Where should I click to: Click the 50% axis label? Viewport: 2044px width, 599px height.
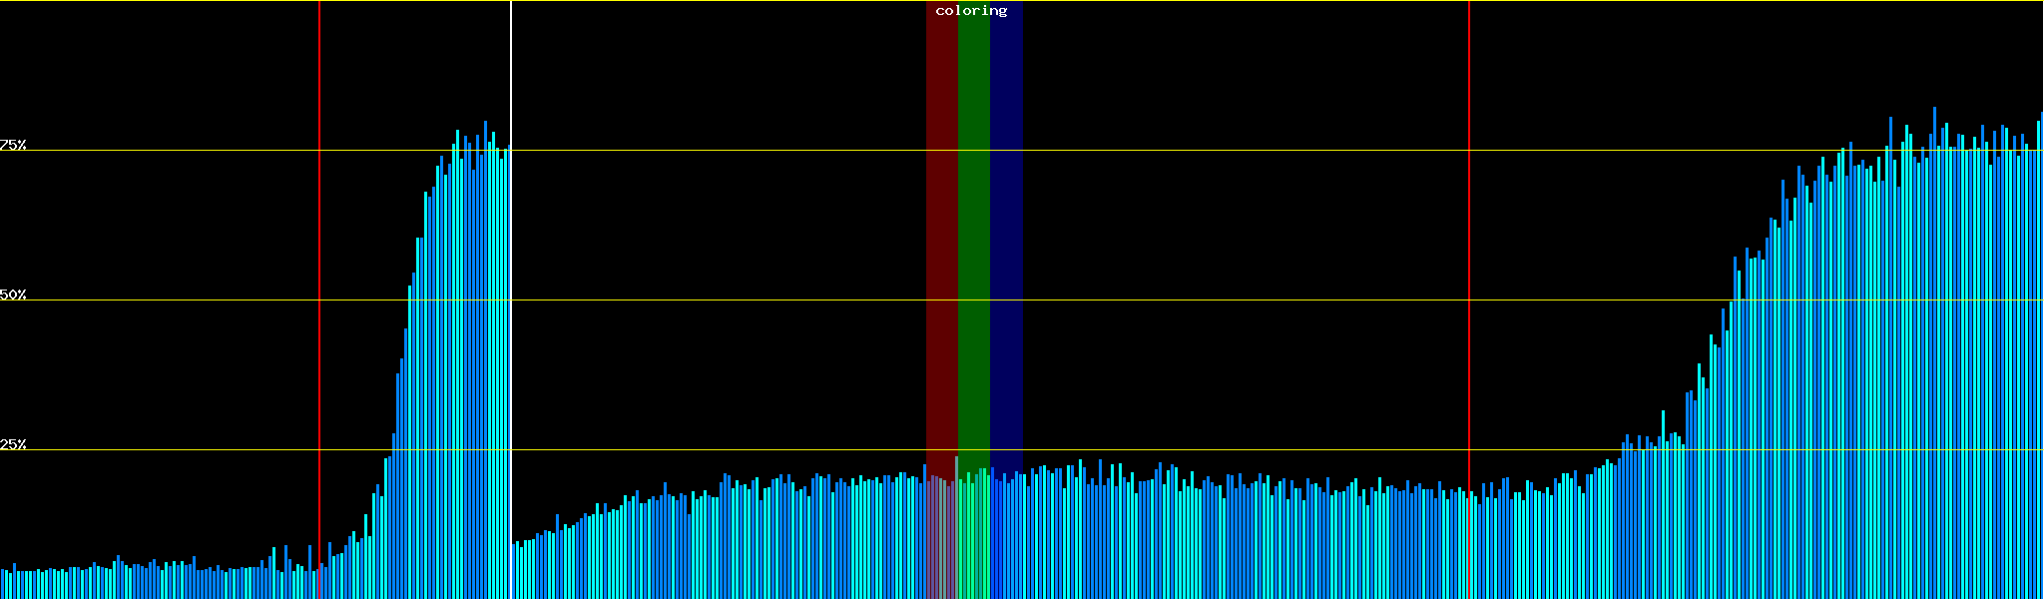pos(13,295)
